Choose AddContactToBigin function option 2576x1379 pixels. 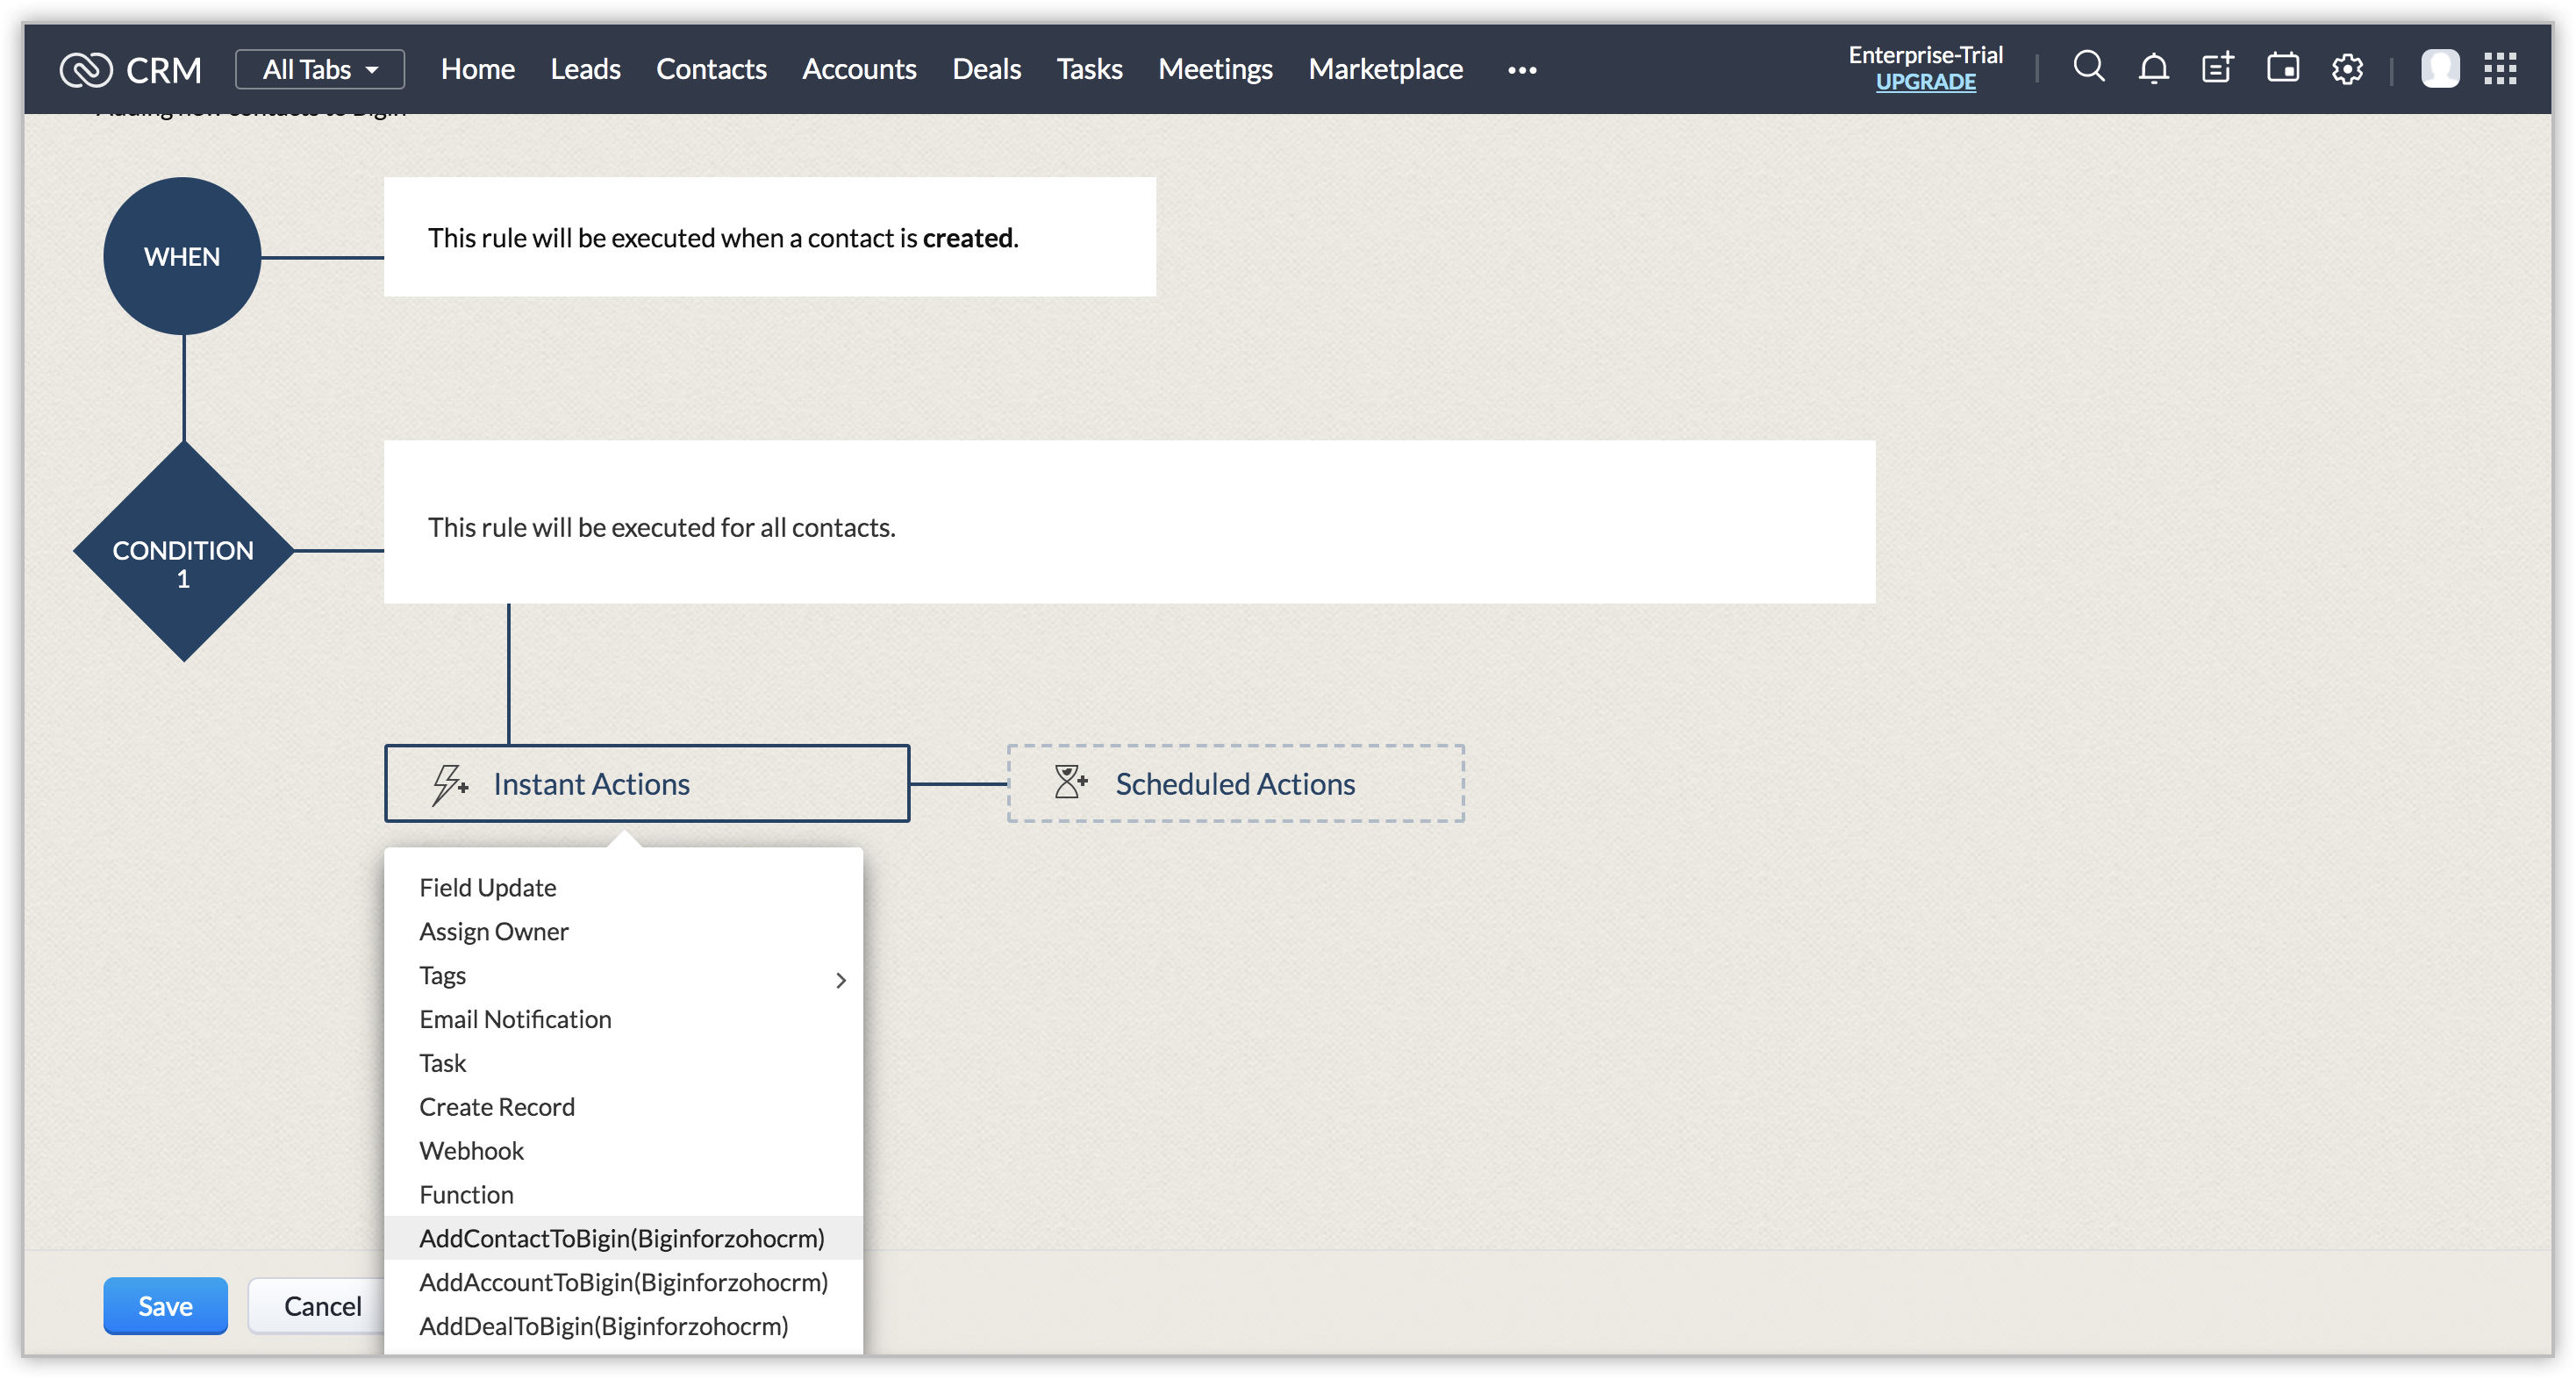[622, 1238]
